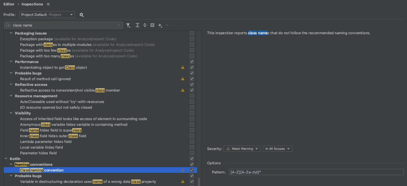The image size is (407, 186).
Task: Open the Profile dropdown Project Default
Action: pos(47,15)
